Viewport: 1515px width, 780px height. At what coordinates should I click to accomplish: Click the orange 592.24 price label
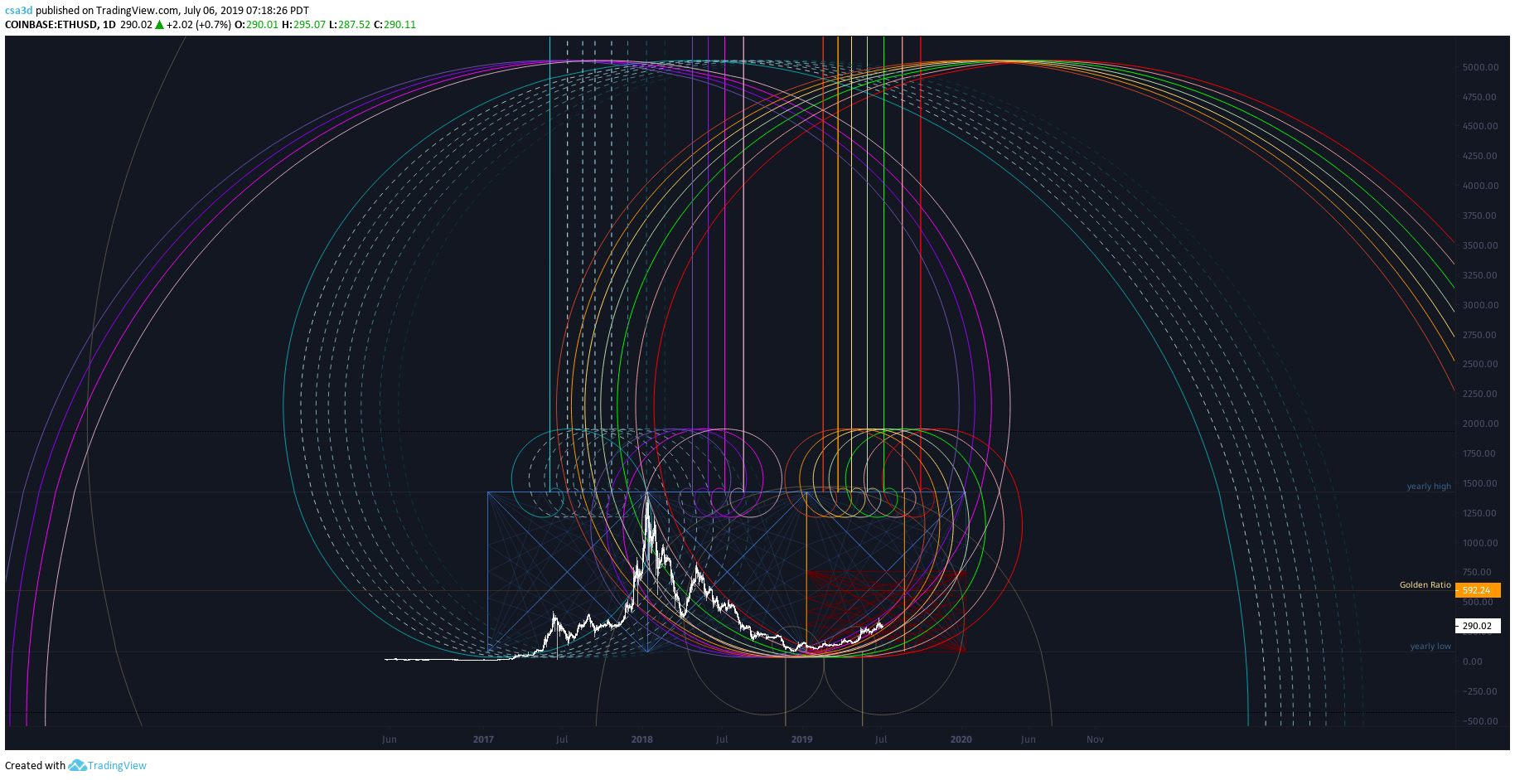pyautogui.click(x=1478, y=590)
